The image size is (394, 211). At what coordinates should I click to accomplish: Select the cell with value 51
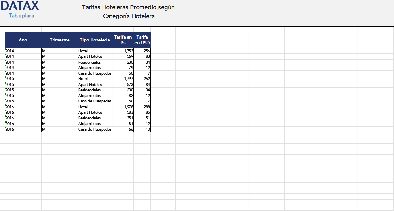coord(142,118)
